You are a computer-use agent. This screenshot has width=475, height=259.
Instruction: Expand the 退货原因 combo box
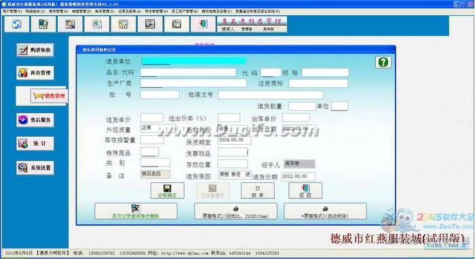pyautogui.click(x=235, y=175)
